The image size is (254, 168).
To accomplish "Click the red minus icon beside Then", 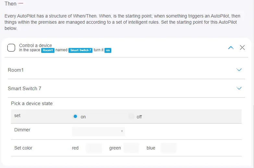I will 20,3.
